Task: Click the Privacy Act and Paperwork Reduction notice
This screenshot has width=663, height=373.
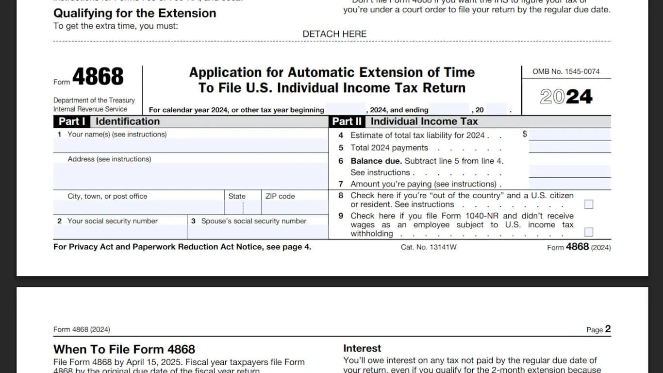Action: coord(182,247)
